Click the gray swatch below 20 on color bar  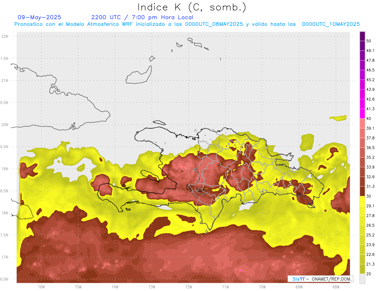click(362, 279)
